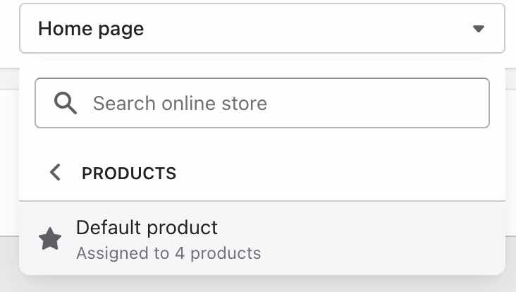
Task: Click the Home page label text
Action: tap(91, 29)
